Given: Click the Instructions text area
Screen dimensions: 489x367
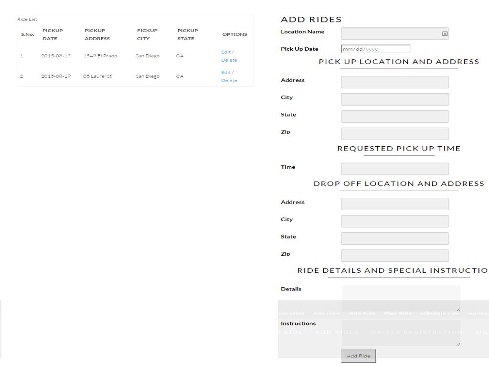Looking at the screenshot, I should 400,333.
